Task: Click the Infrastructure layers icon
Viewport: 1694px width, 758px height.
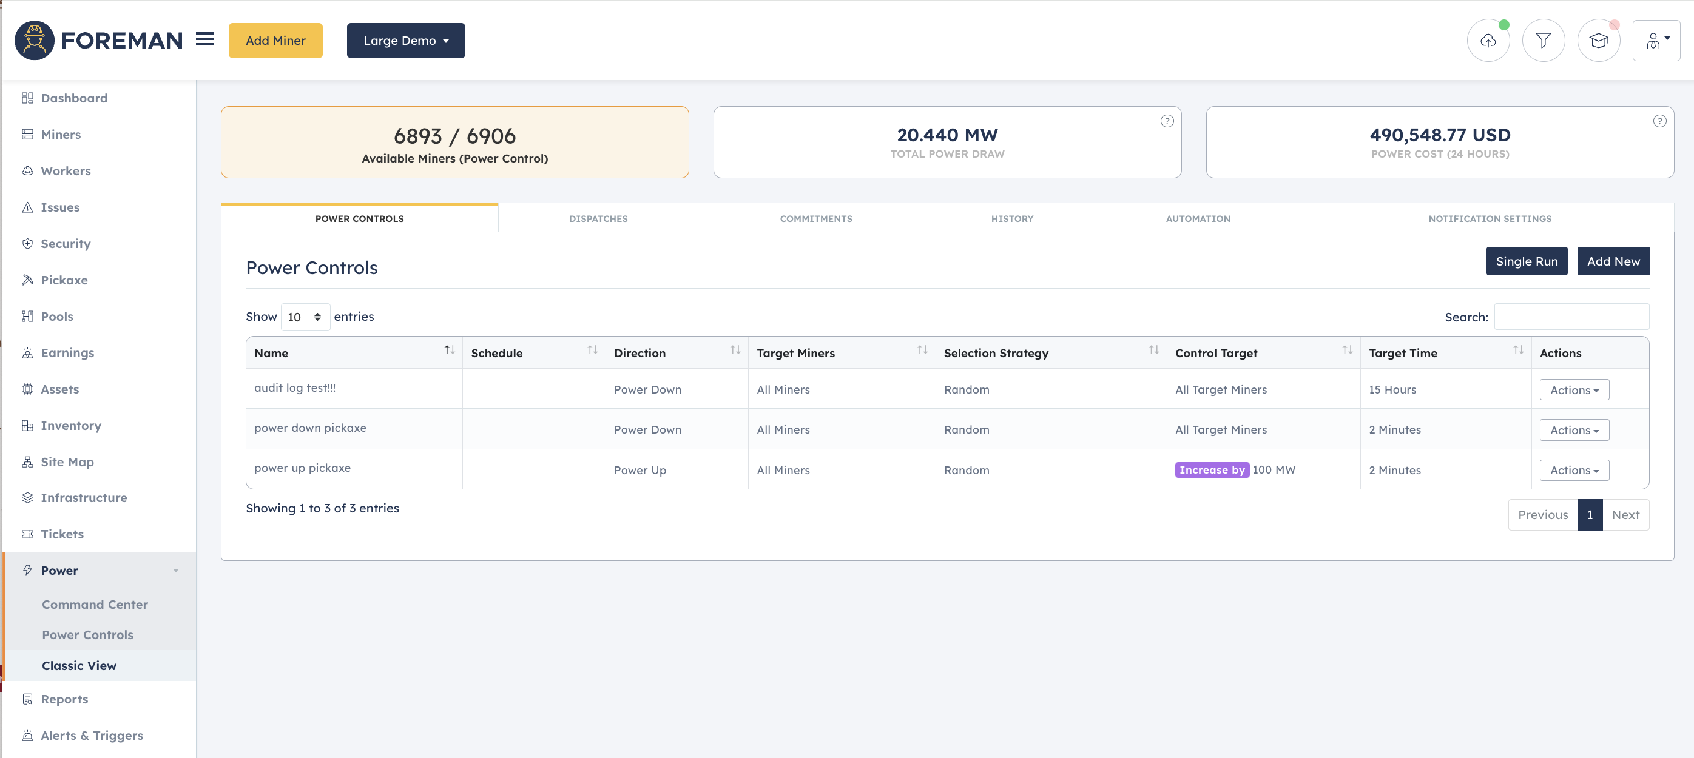Action: pos(28,498)
